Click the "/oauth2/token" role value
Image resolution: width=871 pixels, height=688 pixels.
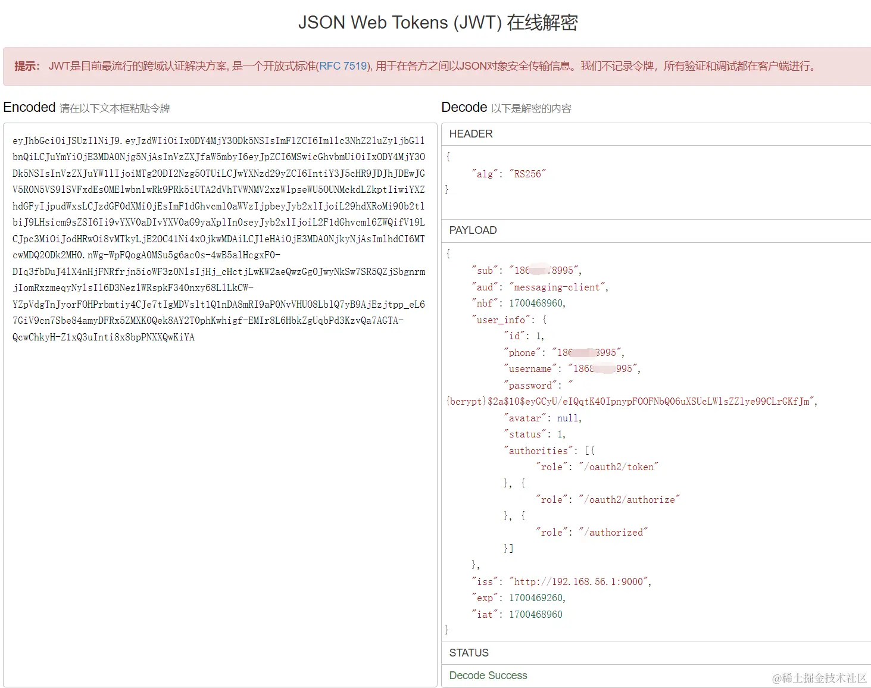coord(619,467)
